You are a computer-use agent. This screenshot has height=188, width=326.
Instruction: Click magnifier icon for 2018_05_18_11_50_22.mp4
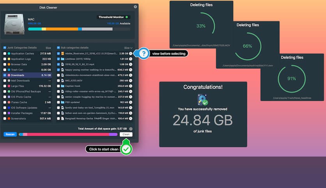tap(131, 64)
